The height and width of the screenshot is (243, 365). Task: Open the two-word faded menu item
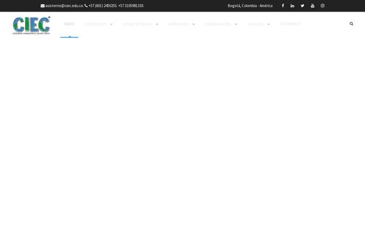coord(137,24)
